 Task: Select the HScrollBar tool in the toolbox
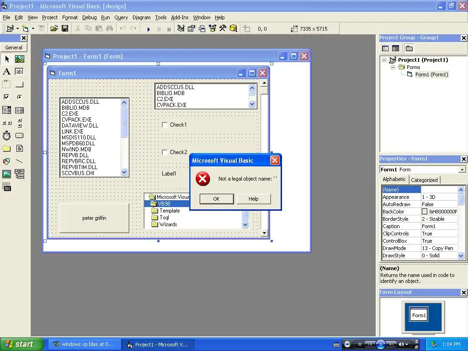pyautogui.click(x=6, y=122)
